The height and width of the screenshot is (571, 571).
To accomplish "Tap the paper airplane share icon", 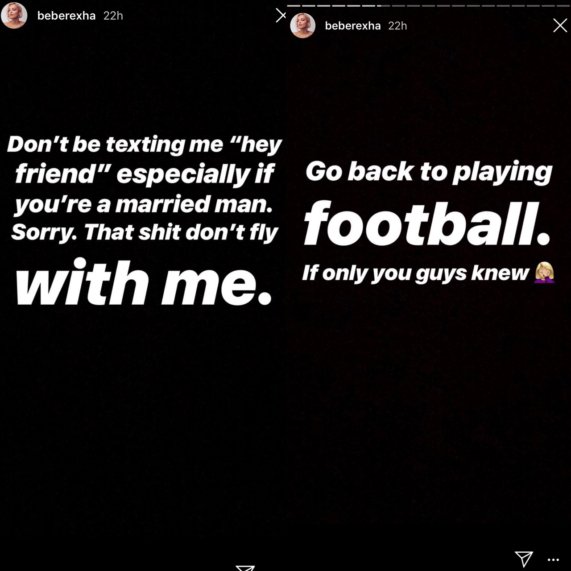I will [x=524, y=559].
